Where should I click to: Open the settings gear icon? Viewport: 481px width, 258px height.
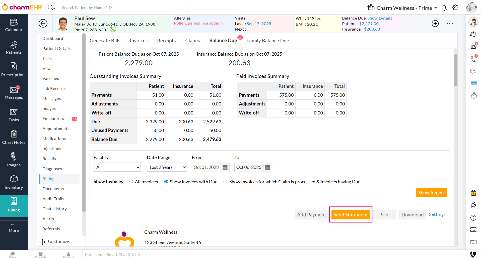tap(455, 8)
